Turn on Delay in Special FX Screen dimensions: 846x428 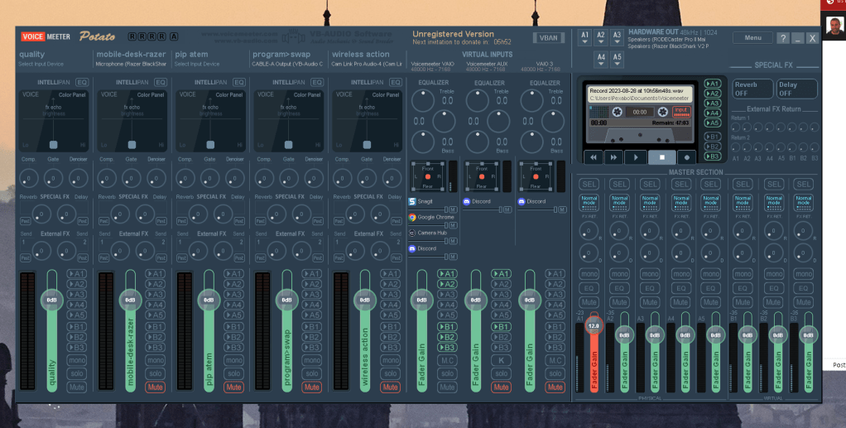click(796, 89)
